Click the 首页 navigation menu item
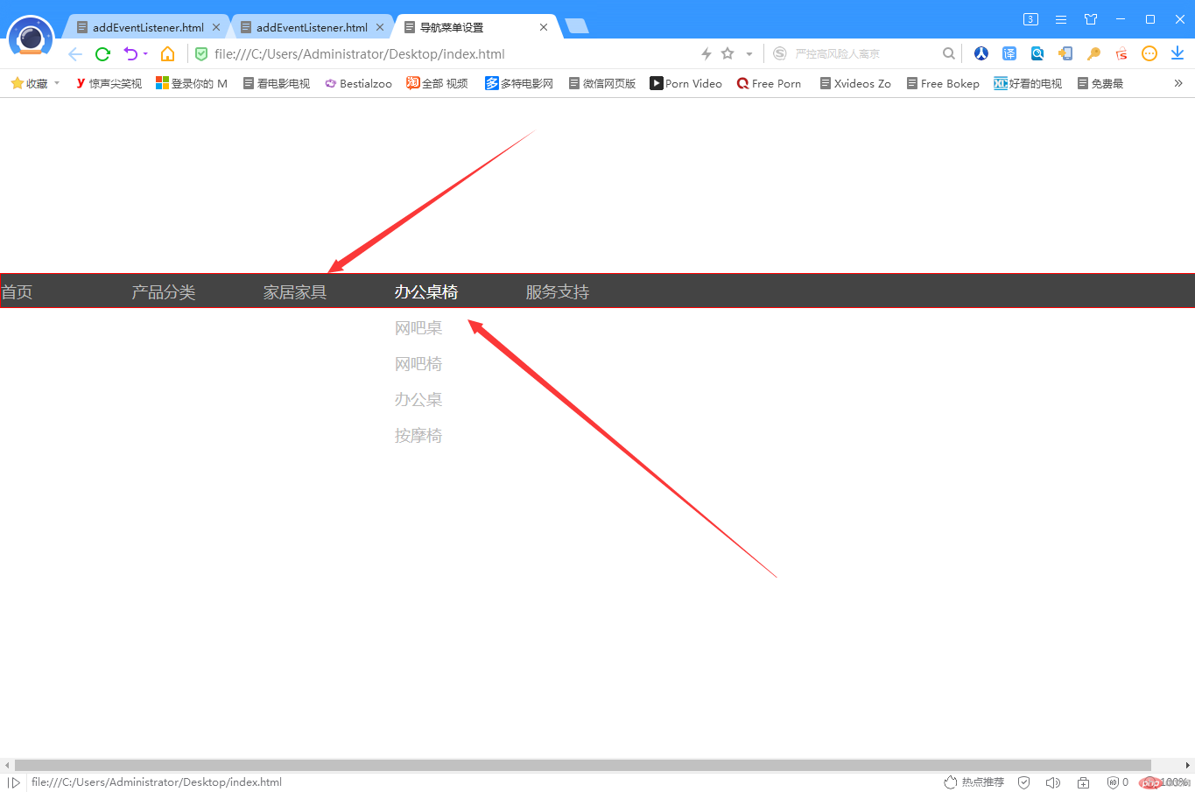1195x792 pixels. 17,291
